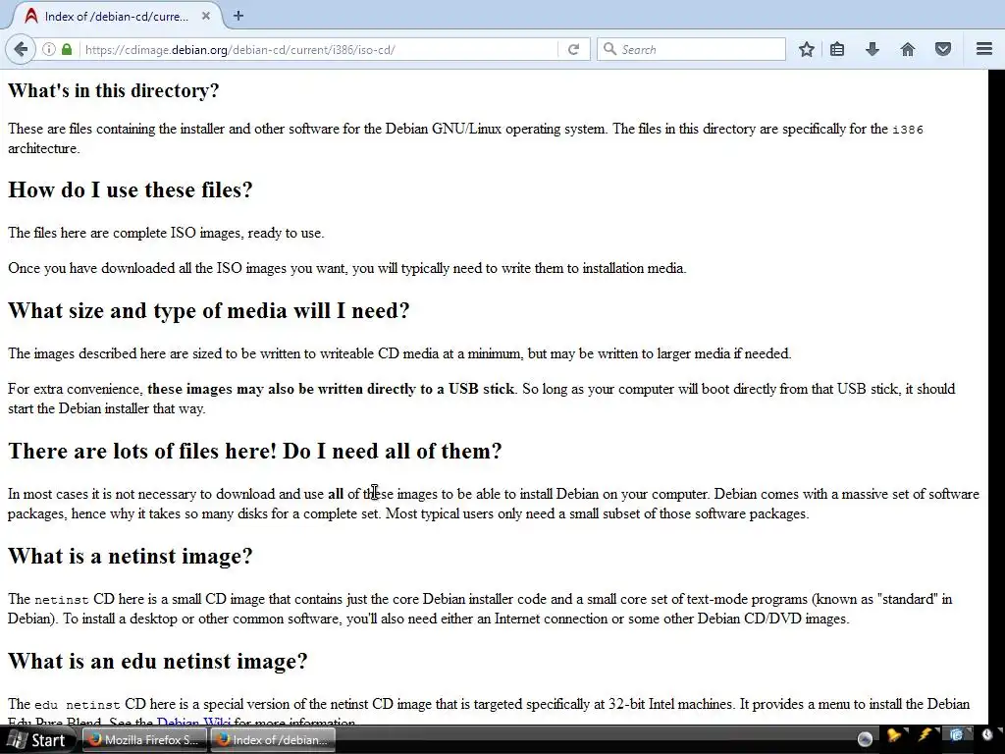Show hidden tray icons arrow

point(865,739)
